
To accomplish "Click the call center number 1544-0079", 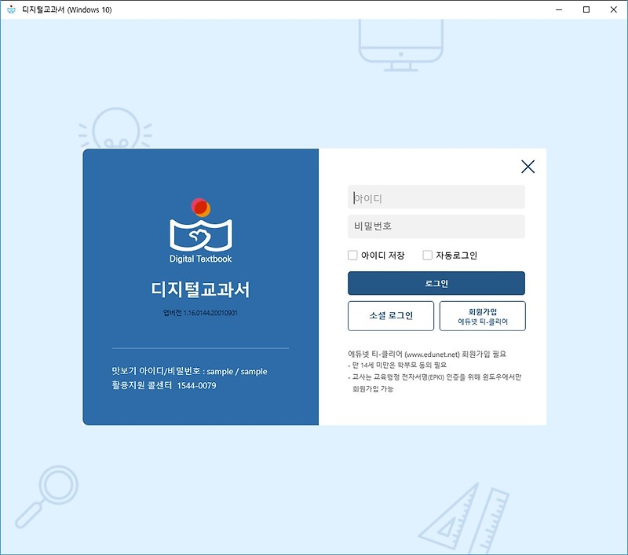I will (x=197, y=385).
